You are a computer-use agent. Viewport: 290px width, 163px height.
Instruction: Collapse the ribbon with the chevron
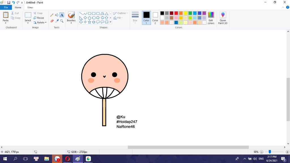[283, 7]
